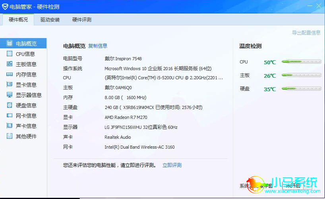Click the shield logo in title bar
This screenshot has width=325, height=199.
click(x=5, y=7)
